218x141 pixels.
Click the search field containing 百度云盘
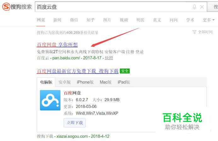121,7
